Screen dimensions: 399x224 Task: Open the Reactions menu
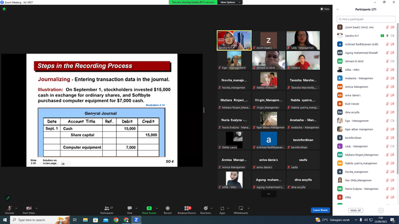pos(206,210)
